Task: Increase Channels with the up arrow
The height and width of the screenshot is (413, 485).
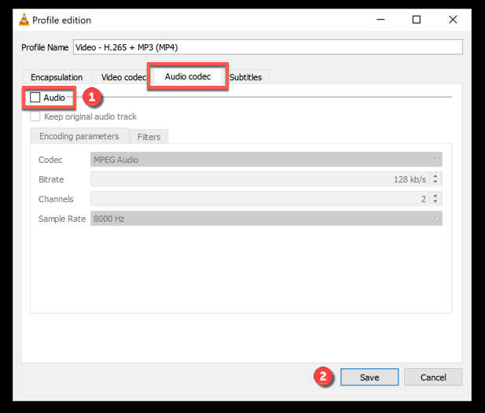Action: (x=435, y=196)
